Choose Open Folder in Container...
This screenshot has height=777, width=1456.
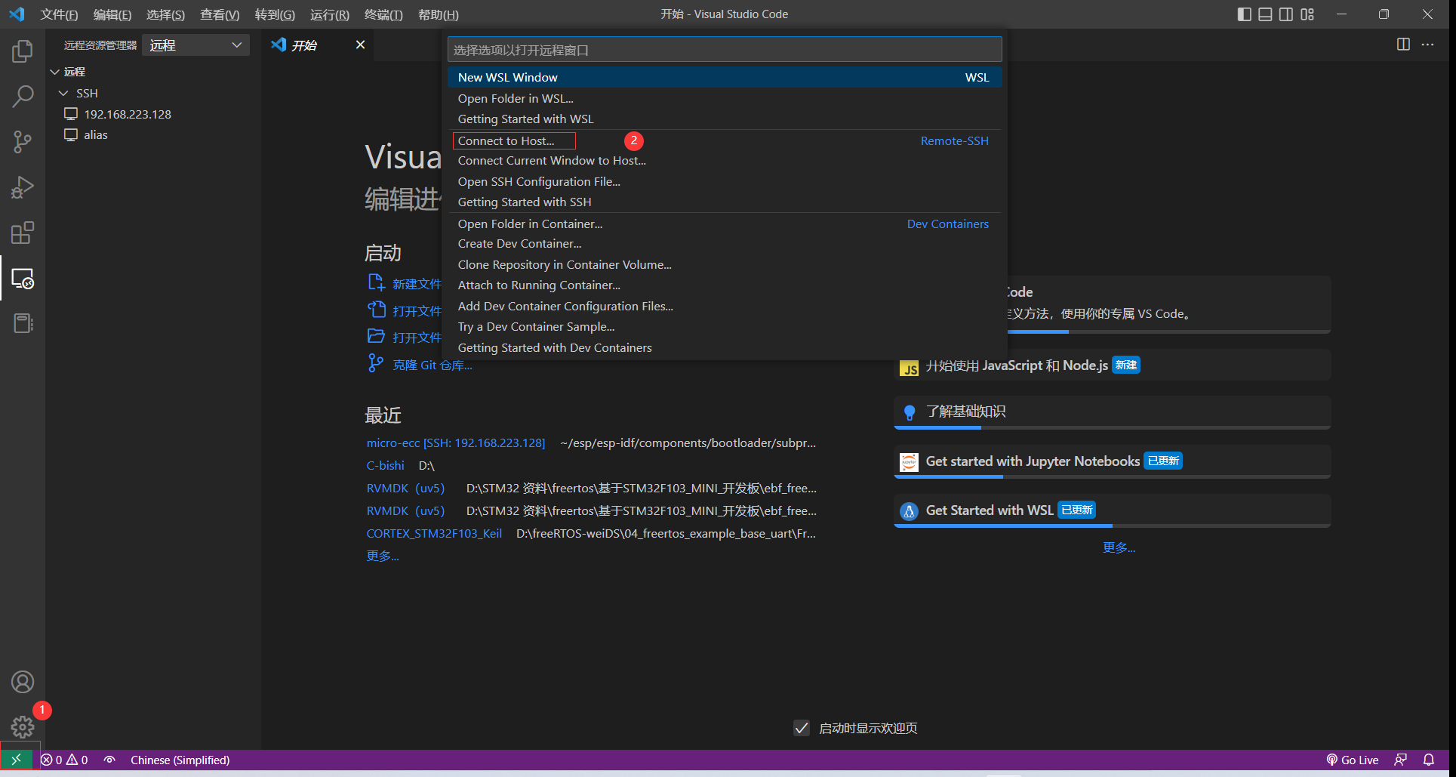tap(725, 224)
